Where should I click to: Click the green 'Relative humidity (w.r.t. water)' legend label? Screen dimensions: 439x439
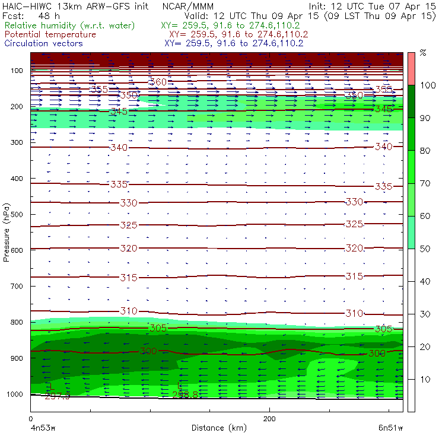[70, 26]
